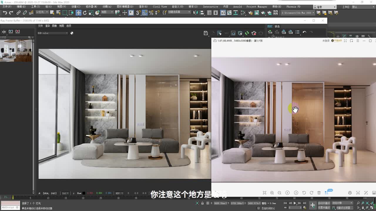Click the teapot Render Production icon
This screenshot has height=211, width=376.
[x=263, y=13]
